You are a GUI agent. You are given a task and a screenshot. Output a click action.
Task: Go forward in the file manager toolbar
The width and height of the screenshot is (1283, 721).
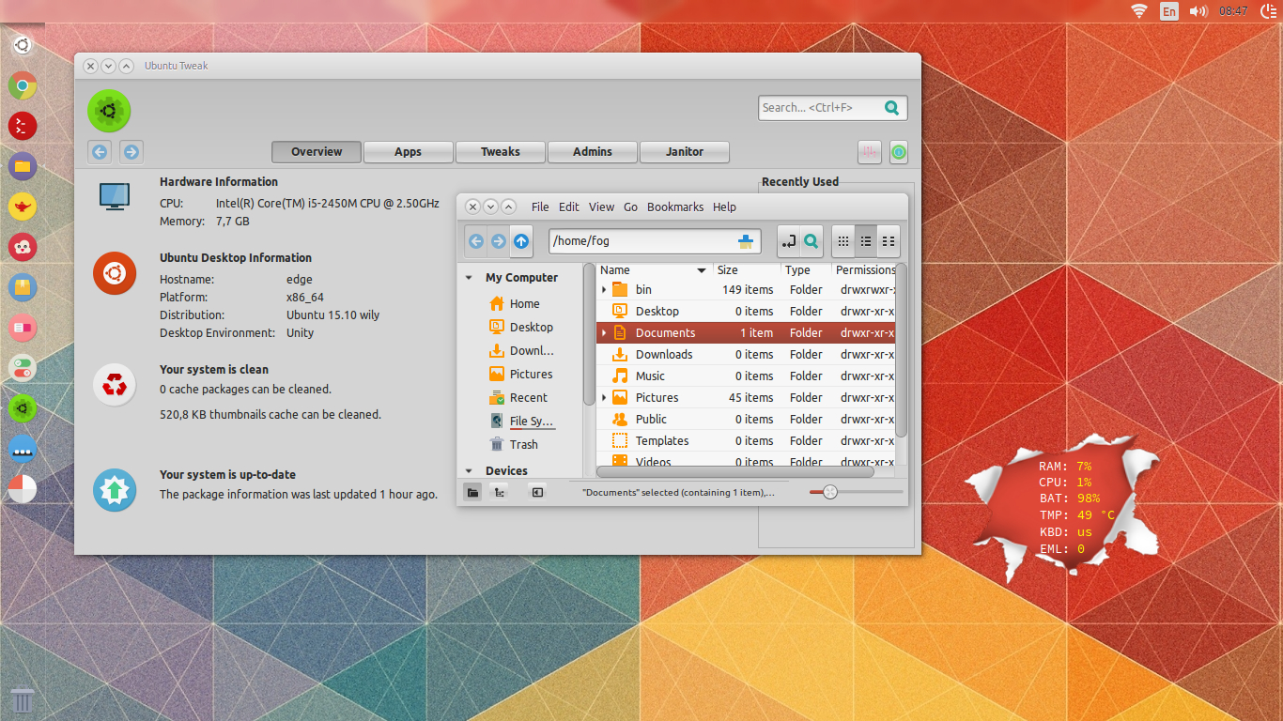tap(499, 241)
